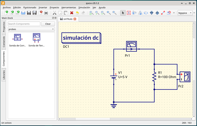The image size is (197, 126).
Task: Reset zoom to 1:1
Action: (x=103, y=13)
